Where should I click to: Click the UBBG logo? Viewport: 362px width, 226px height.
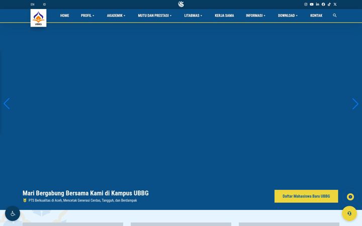(x=38, y=18)
